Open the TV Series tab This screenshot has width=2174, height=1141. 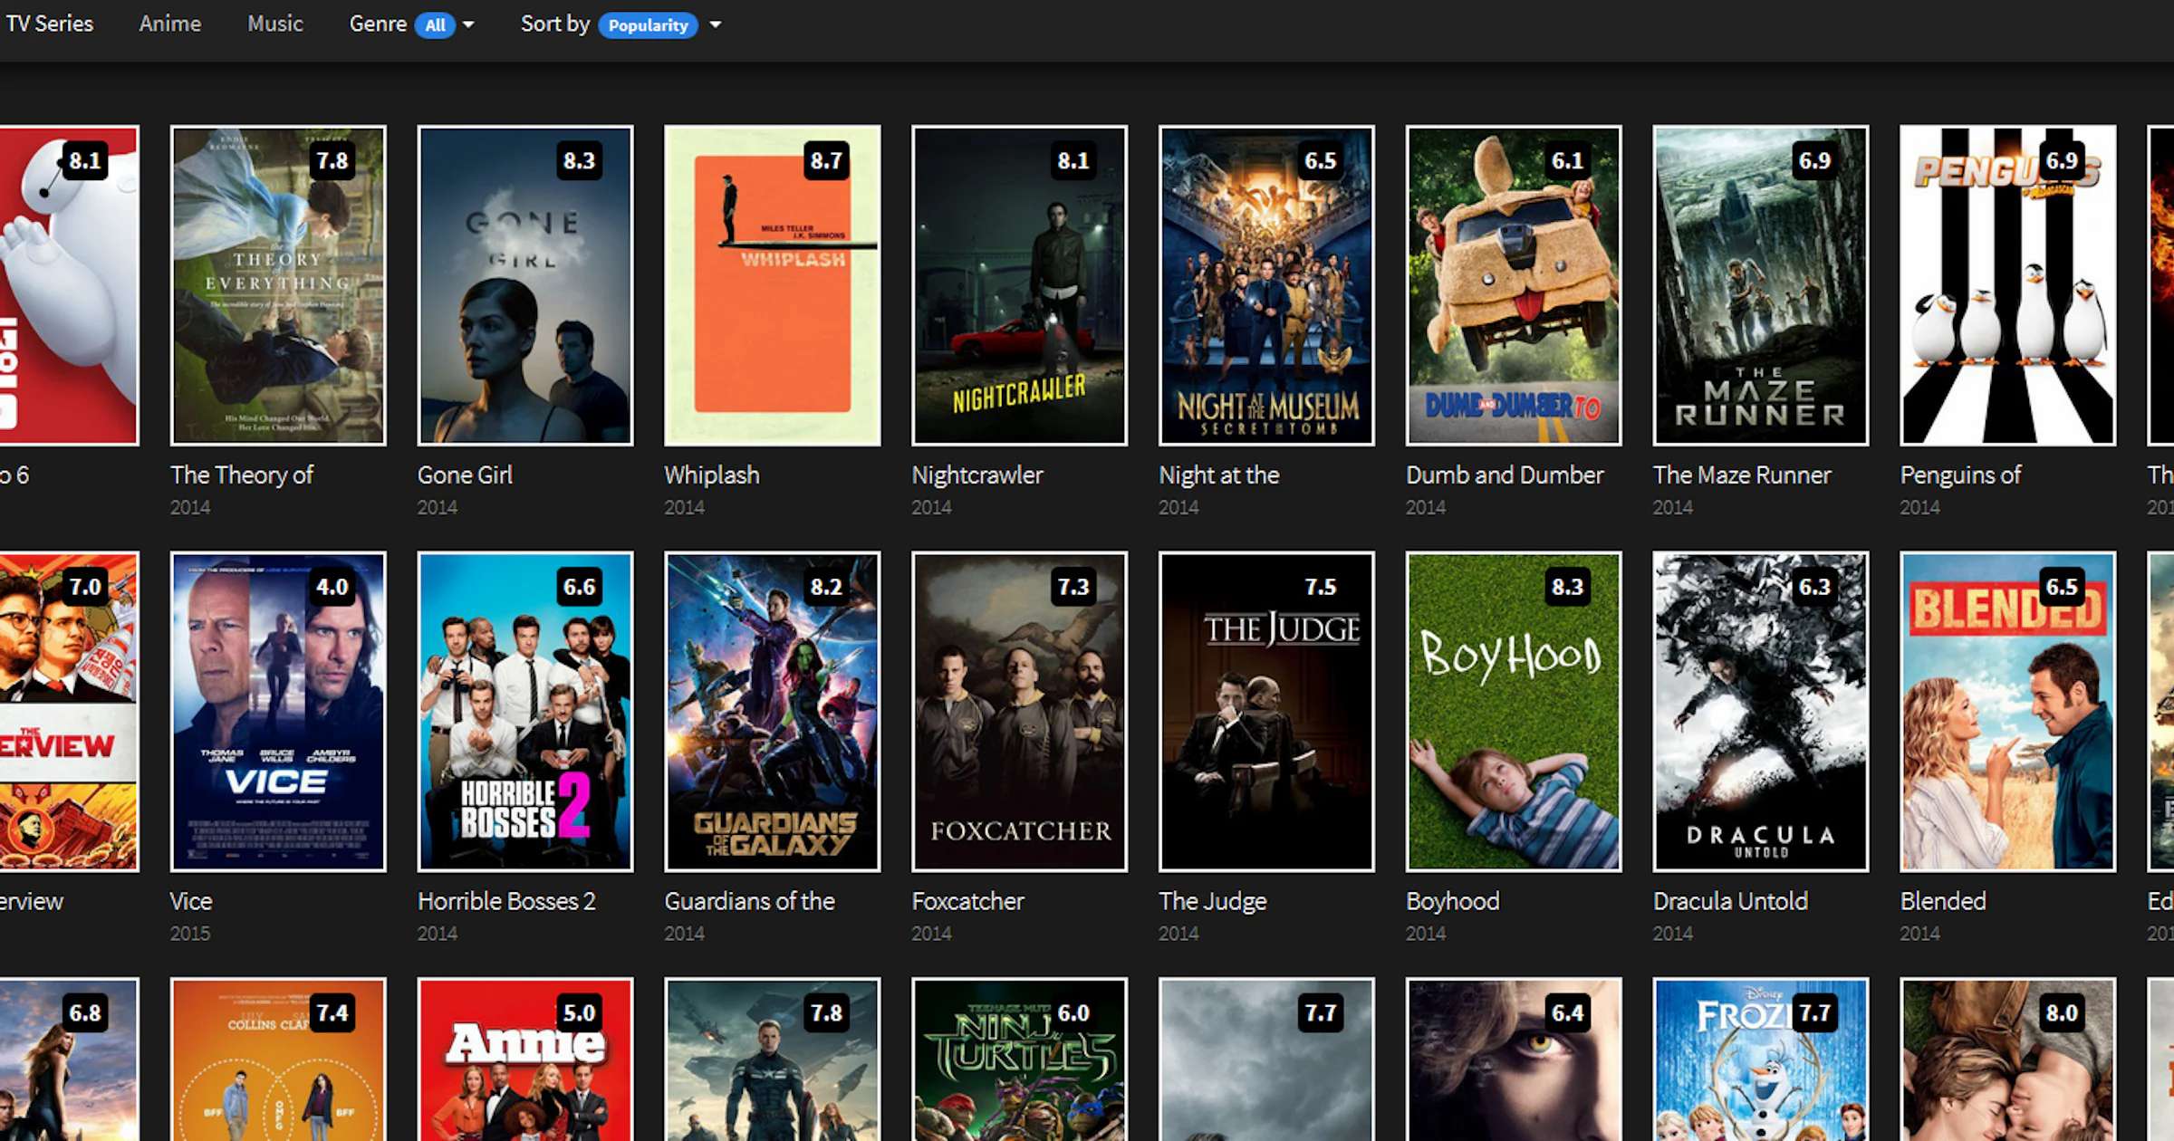click(x=49, y=24)
